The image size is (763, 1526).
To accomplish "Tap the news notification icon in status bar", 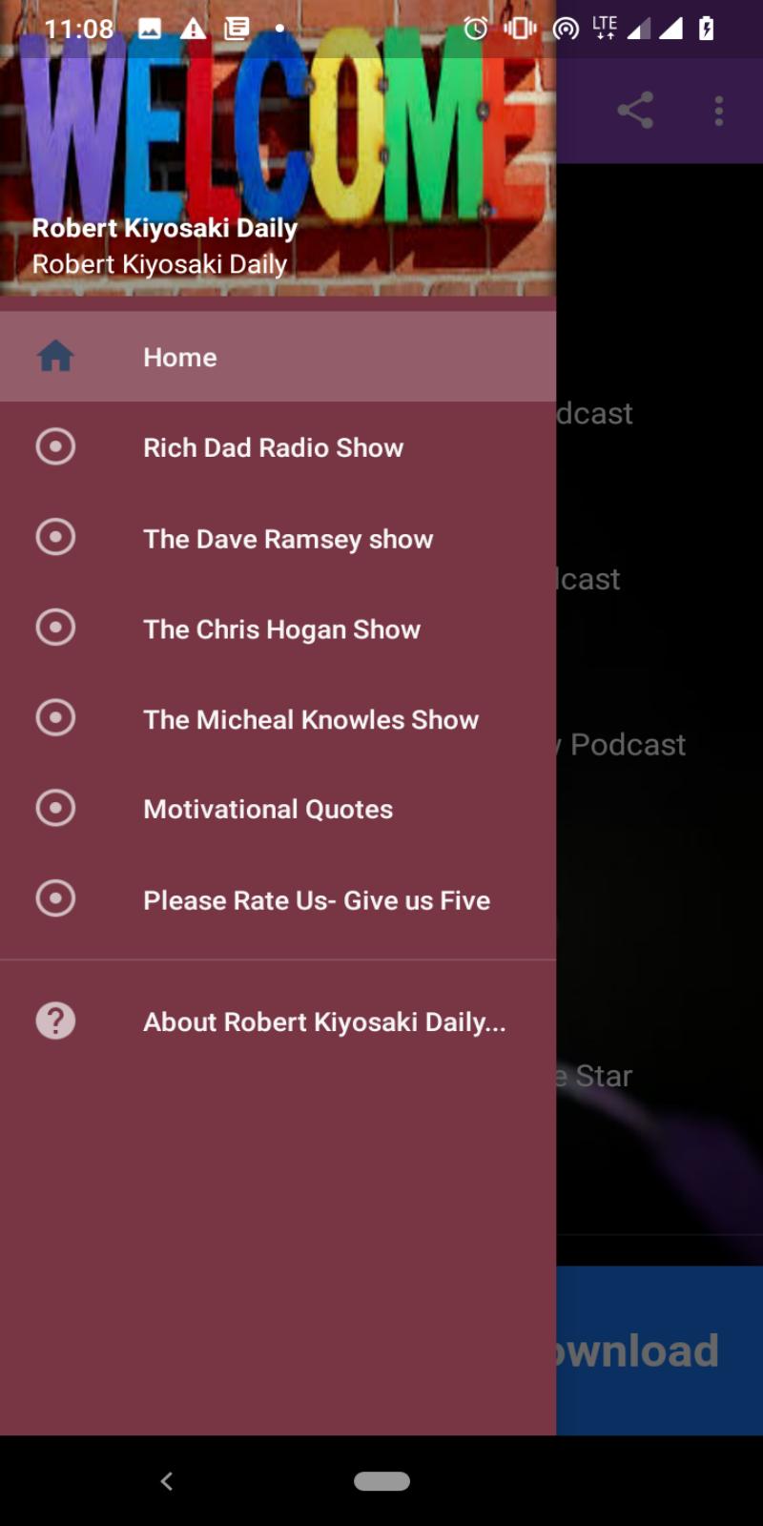I will point(237,29).
